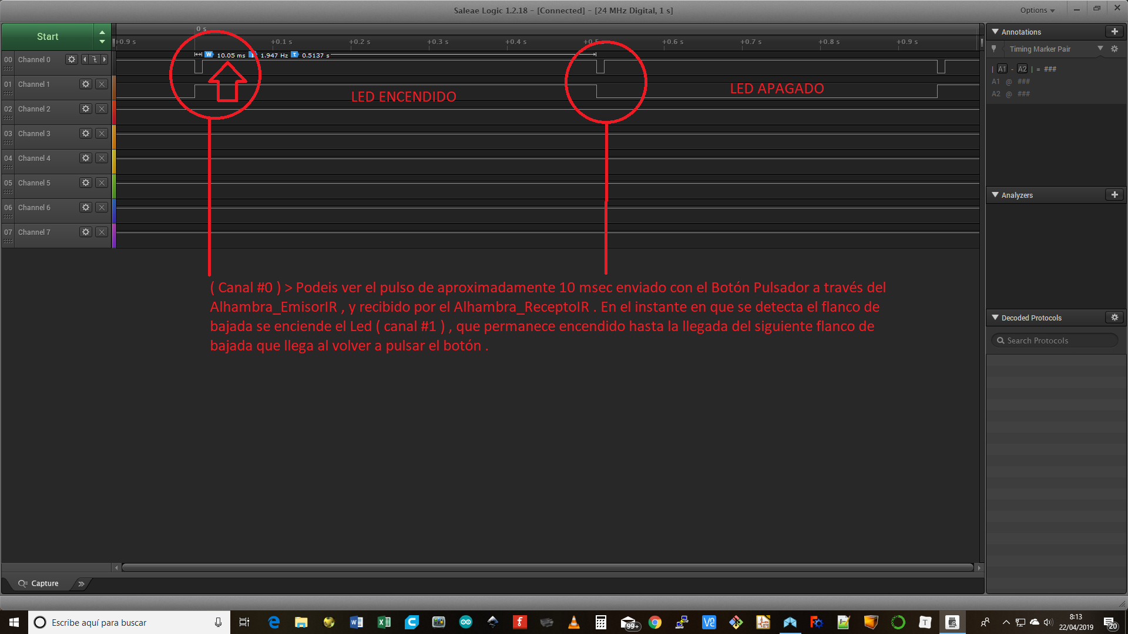Open Channel 0 settings gear
Image resolution: width=1128 pixels, height=634 pixels.
(x=72, y=59)
